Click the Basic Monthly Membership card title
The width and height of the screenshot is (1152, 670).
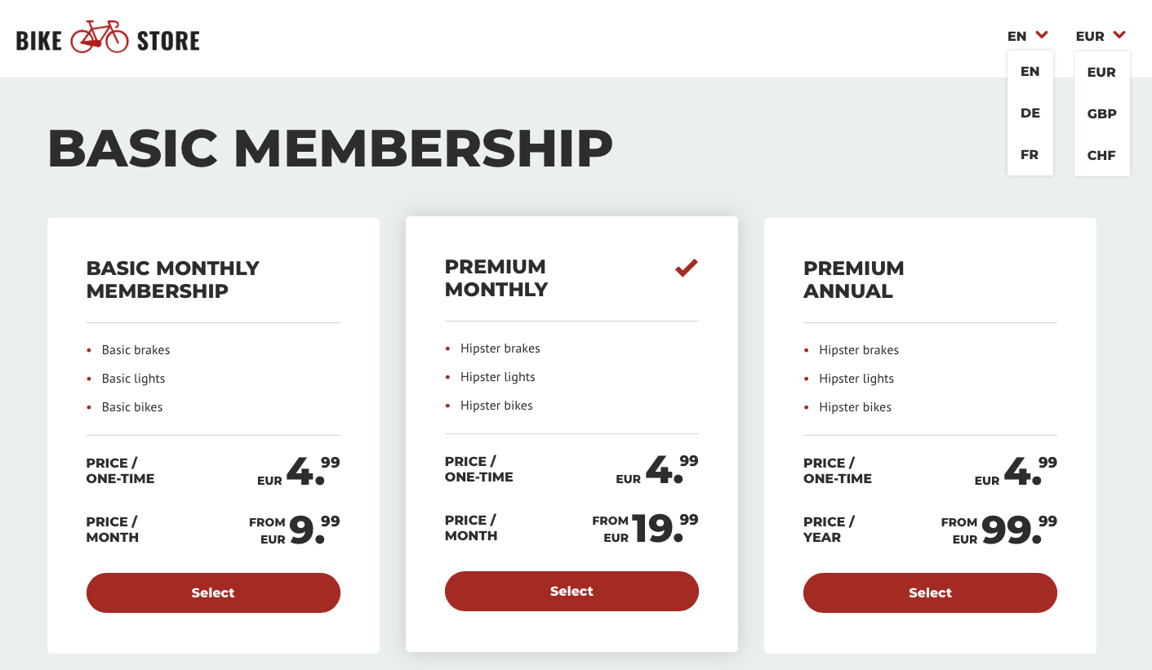pos(173,280)
